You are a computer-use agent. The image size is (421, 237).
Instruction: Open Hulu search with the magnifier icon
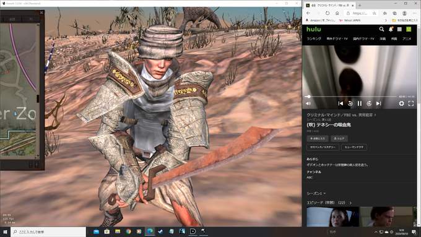coord(381,29)
